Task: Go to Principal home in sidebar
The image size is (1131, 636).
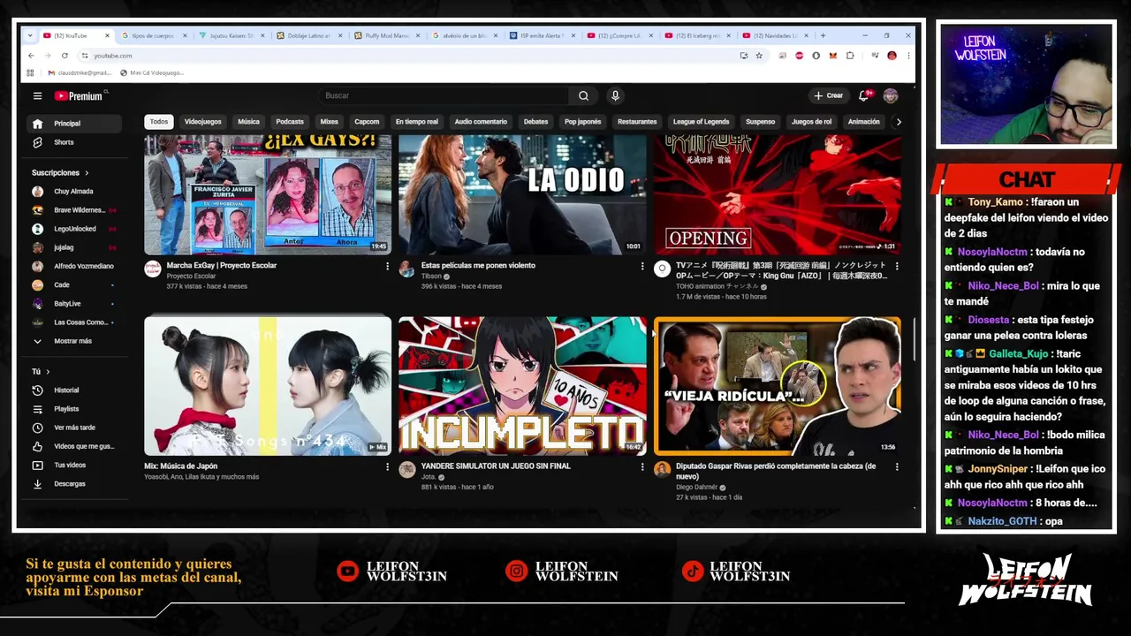Action: 72,124
